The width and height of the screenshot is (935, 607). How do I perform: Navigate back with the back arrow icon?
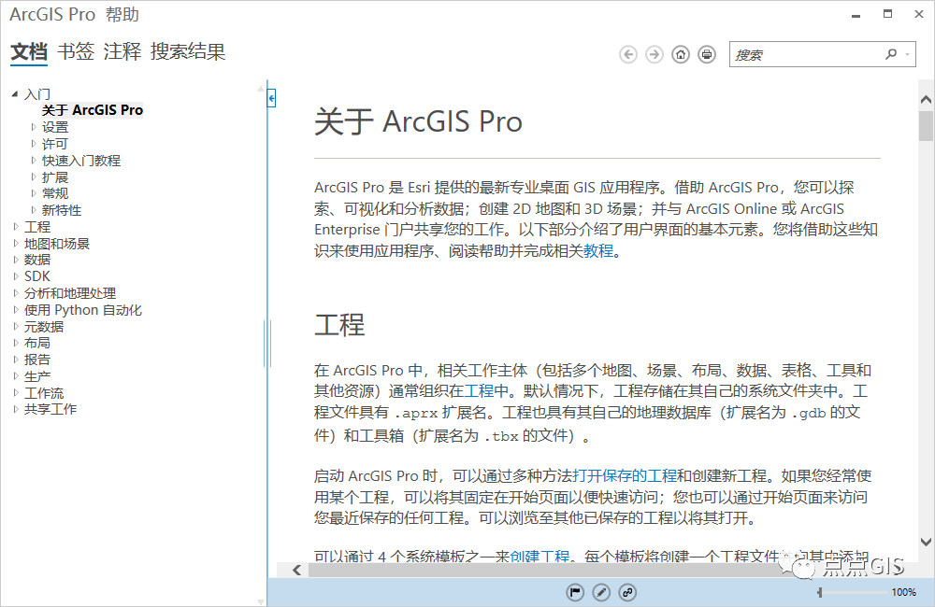click(x=628, y=54)
